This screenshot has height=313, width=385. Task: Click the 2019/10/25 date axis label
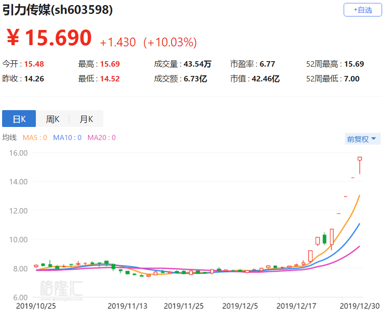tap(36, 306)
